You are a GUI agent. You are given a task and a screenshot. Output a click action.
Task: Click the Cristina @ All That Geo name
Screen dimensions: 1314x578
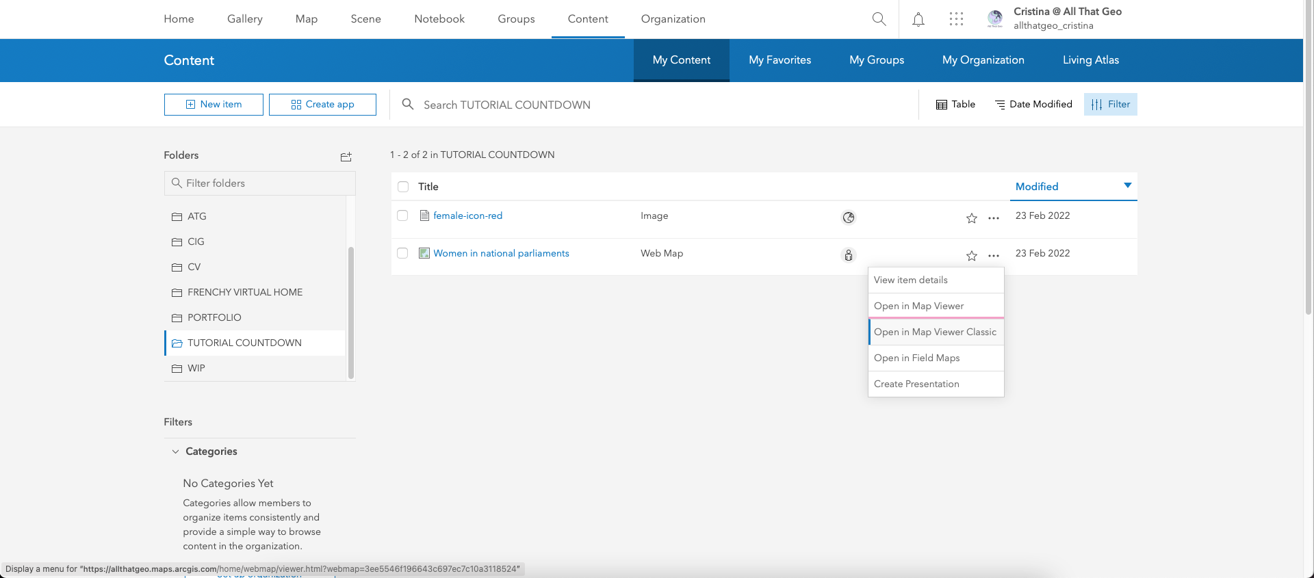click(1067, 12)
